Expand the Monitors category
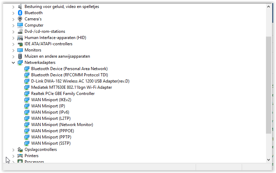The height and width of the screenshot is (173, 276). [14, 50]
